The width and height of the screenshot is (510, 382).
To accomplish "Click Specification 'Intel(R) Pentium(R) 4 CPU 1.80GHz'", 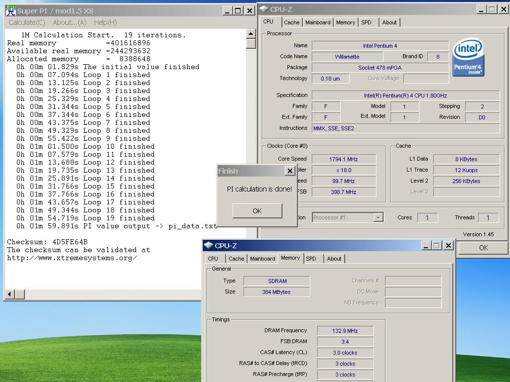I will point(405,95).
